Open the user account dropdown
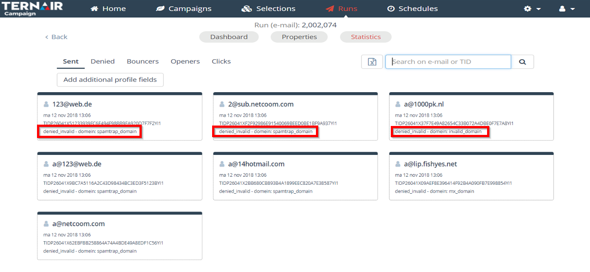This screenshot has width=590, height=272. tap(566, 8)
